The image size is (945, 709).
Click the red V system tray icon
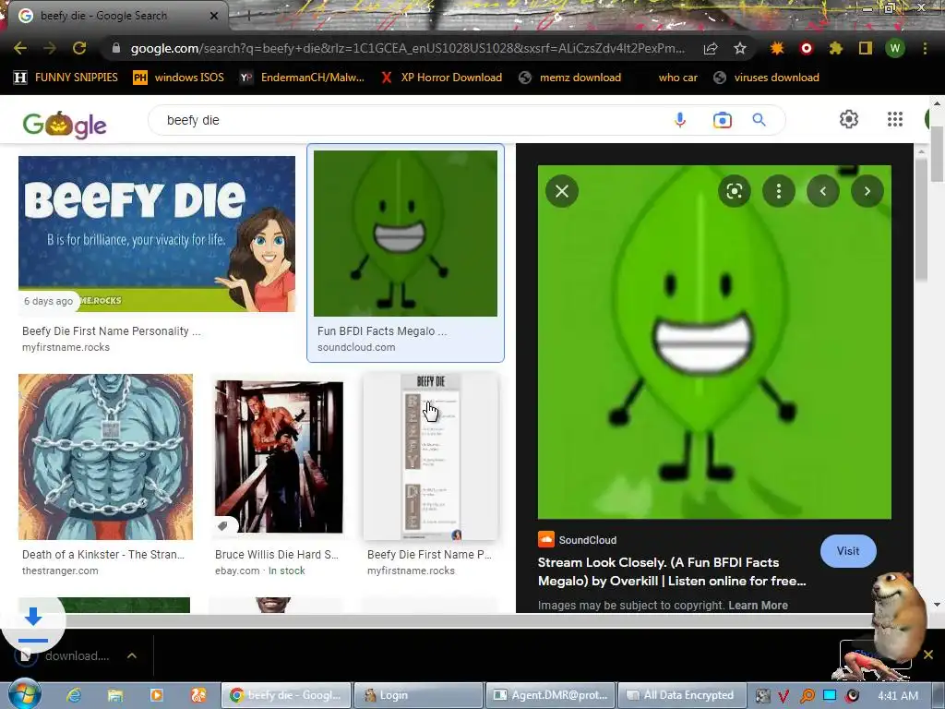[x=784, y=696]
